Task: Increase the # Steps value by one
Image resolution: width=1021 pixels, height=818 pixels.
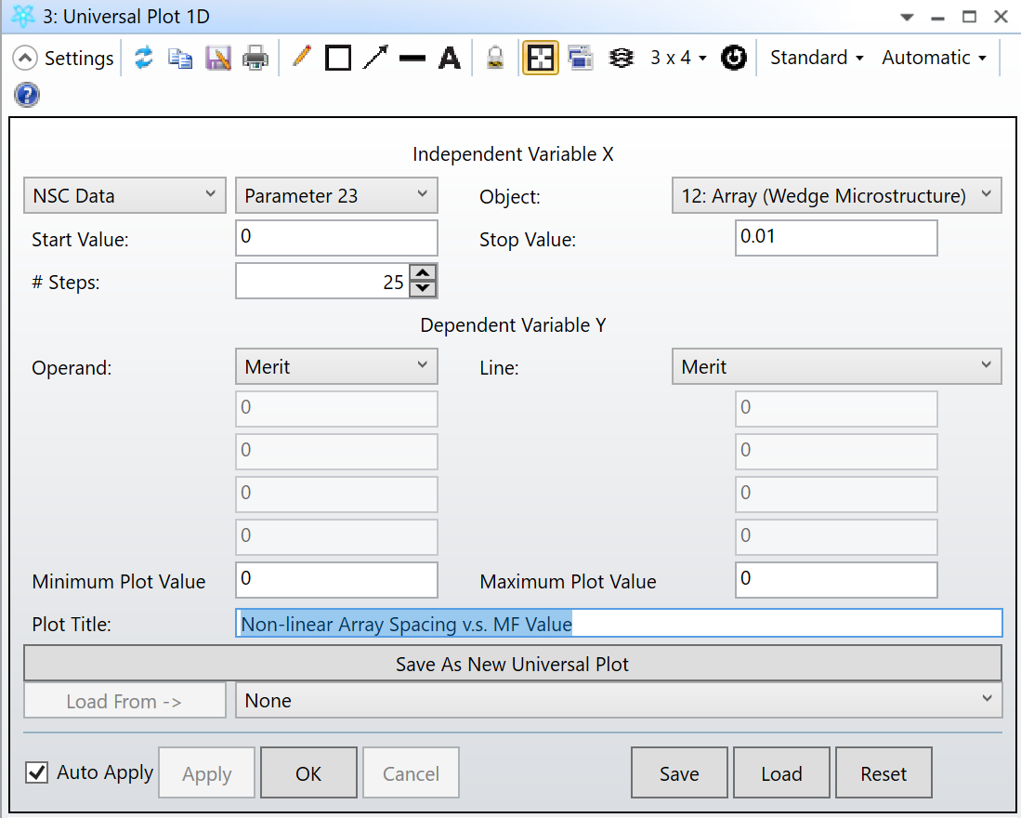Action: pyautogui.click(x=423, y=273)
